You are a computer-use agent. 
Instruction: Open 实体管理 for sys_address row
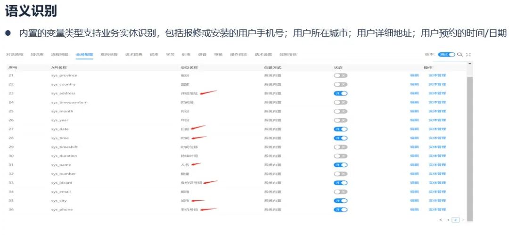pos(437,93)
